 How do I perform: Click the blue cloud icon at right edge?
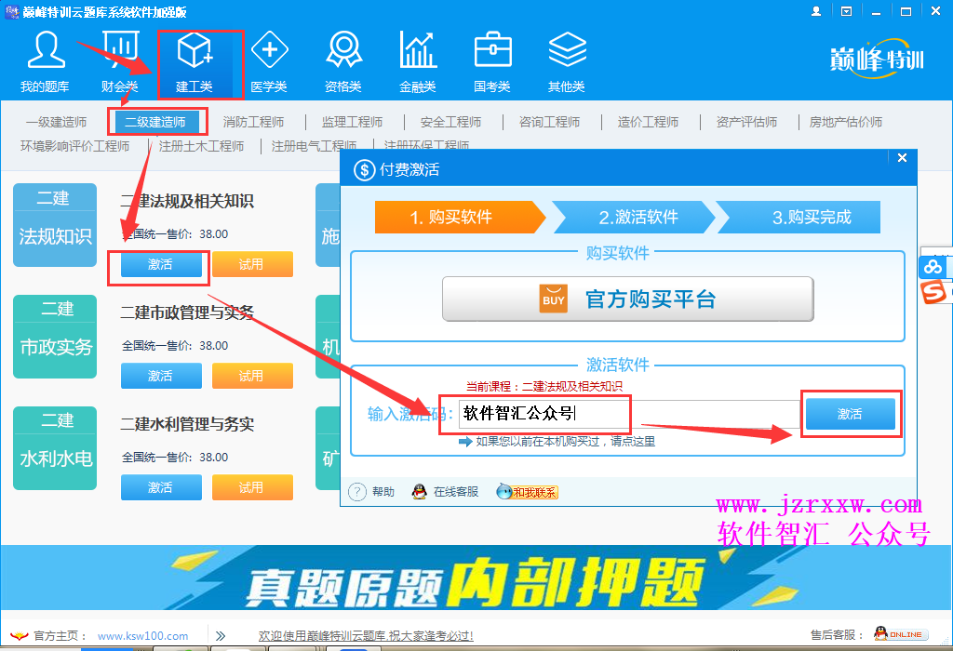point(933,266)
